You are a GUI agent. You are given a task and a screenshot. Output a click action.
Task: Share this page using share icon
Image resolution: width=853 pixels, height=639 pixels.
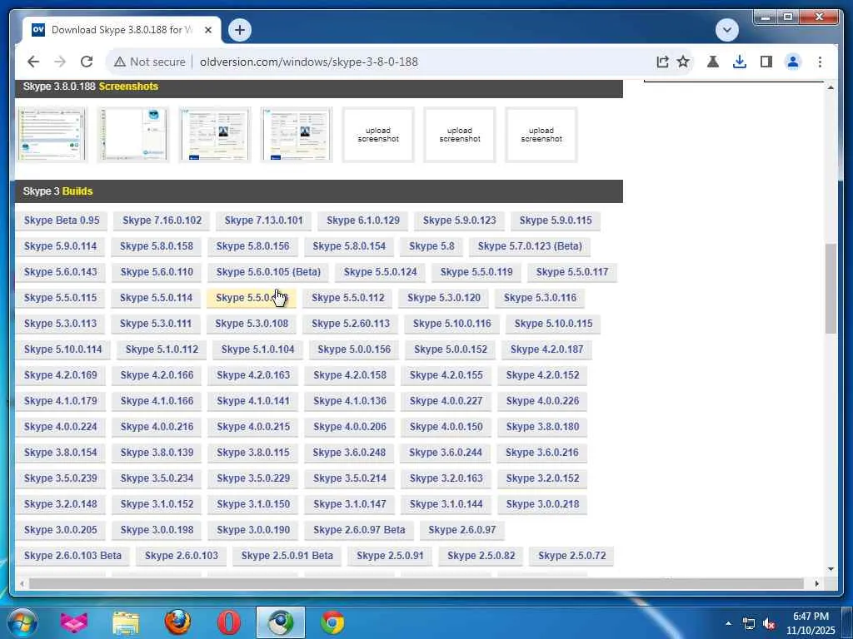tap(662, 62)
